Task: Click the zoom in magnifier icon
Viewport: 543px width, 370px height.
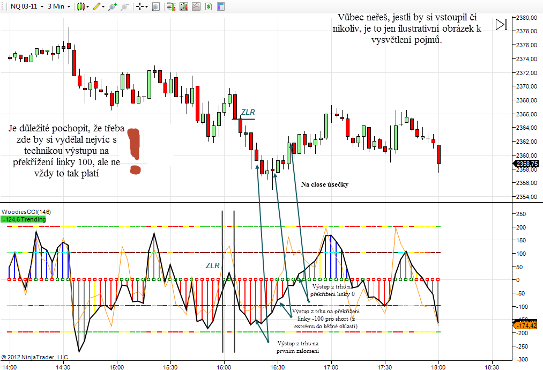Action: point(113,6)
